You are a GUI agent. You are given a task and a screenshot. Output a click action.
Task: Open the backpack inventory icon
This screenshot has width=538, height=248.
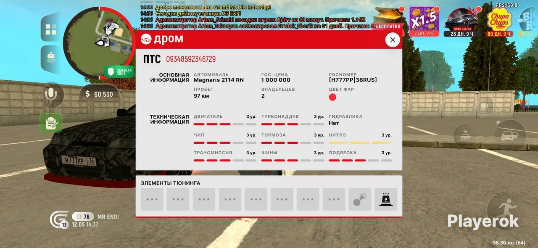51,57
